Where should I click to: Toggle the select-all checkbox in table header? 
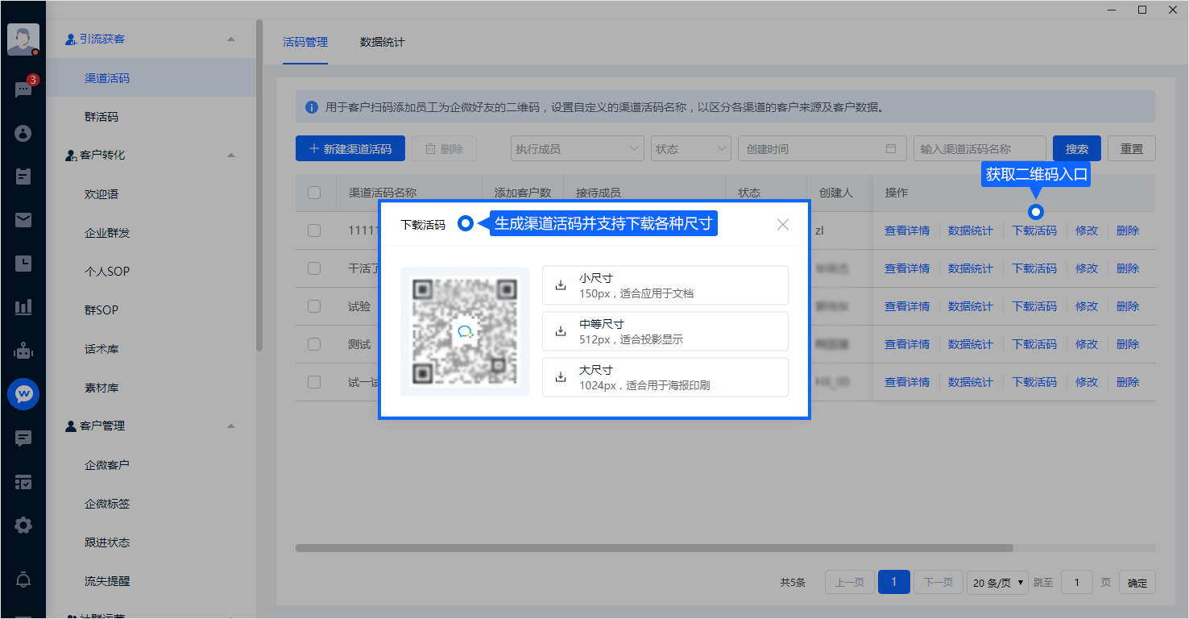point(314,193)
